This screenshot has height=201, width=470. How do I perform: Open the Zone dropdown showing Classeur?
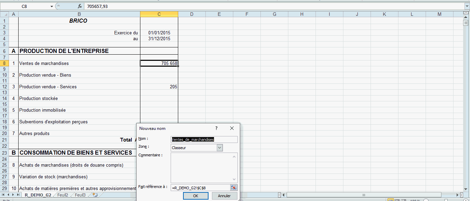220,148
